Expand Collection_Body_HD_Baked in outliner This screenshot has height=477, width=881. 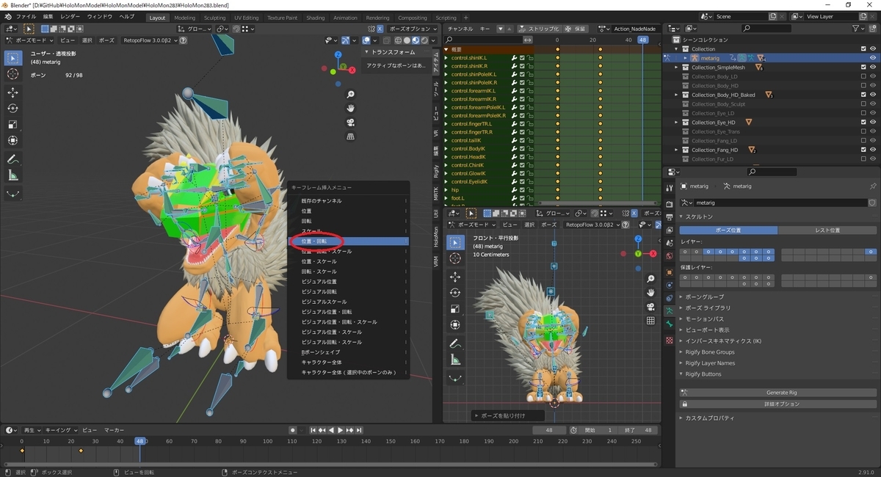(677, 95)
